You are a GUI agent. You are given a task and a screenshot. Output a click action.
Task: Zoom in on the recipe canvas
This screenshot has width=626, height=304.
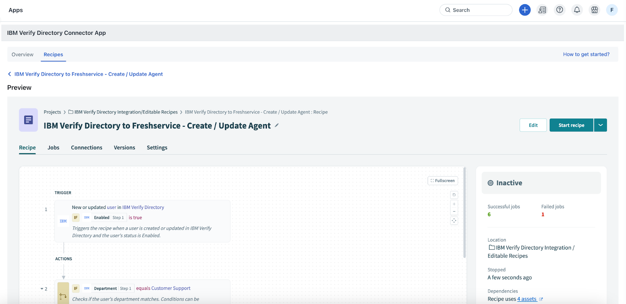pos(454,204)
